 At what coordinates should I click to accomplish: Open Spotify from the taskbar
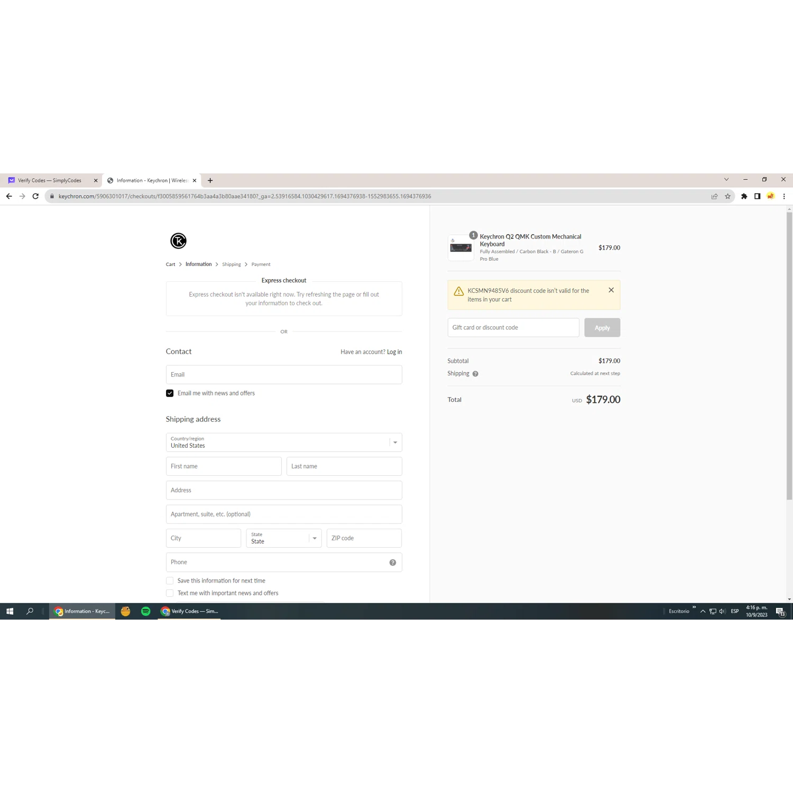coord(146,611)
